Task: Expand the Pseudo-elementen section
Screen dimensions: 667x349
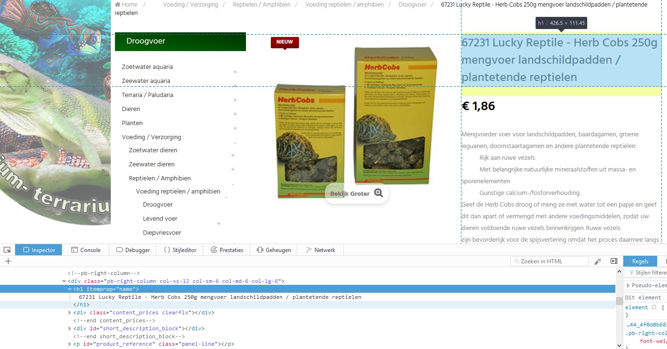Action: click(629, 285)
